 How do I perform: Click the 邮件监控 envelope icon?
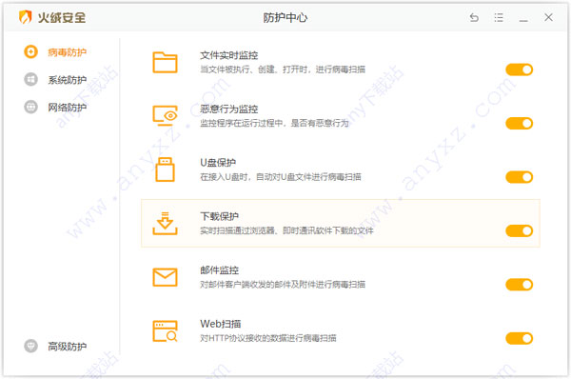pyautogui.click(x=165, y=277)
